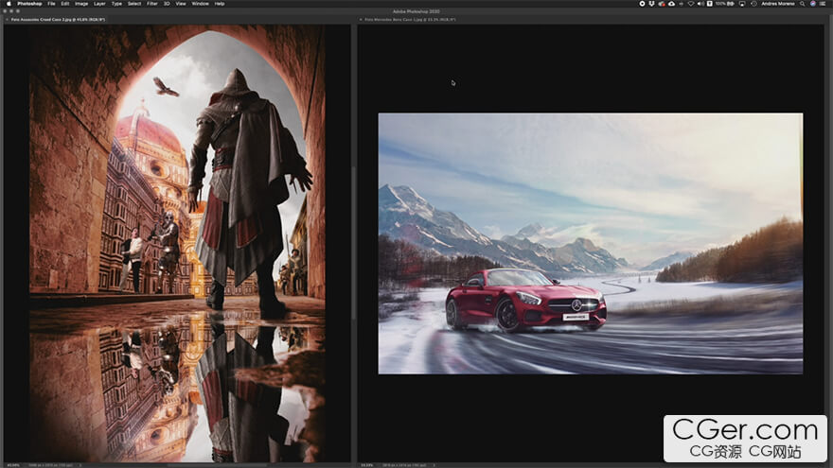Open the File menu
This screenshot has width=833, height=468.
[x=51, y=4]
